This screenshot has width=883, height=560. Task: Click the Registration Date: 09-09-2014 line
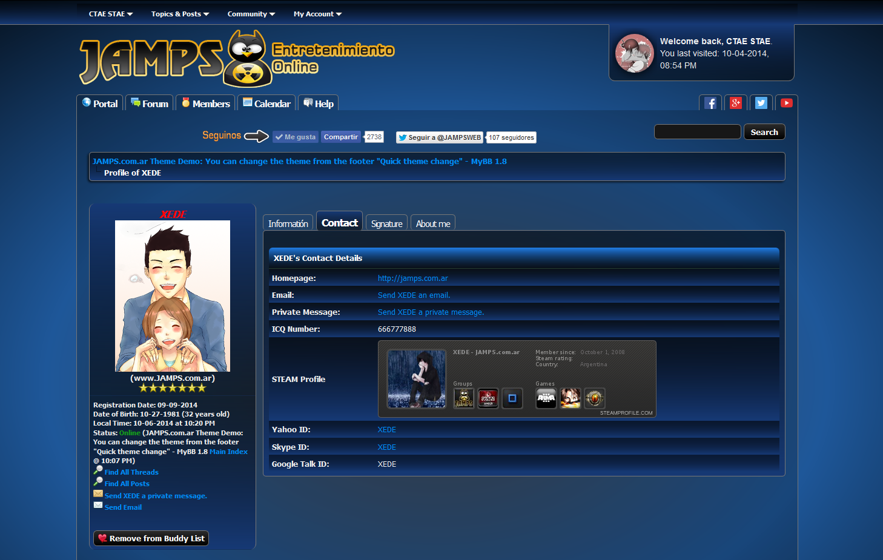(x=145, y=405)
